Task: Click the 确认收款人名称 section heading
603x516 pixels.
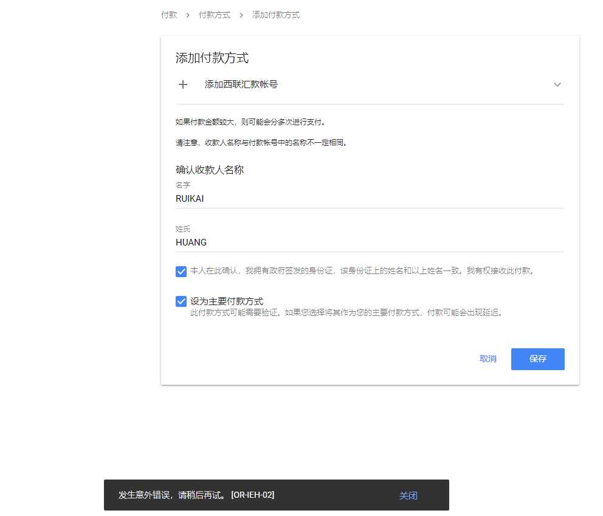Action: pyautogui.click(x=210, y=170)
